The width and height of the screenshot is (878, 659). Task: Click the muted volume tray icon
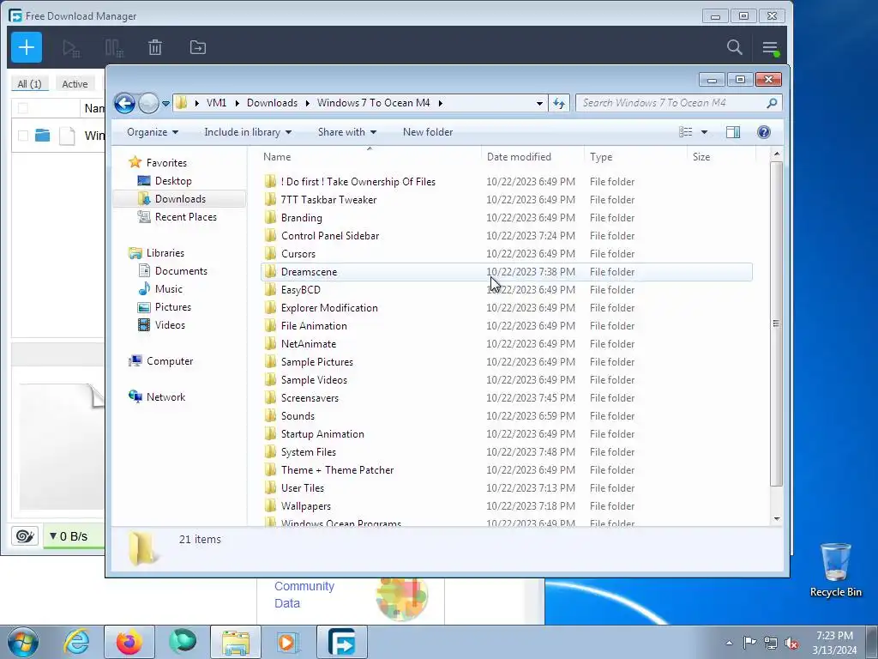point(791,643)
